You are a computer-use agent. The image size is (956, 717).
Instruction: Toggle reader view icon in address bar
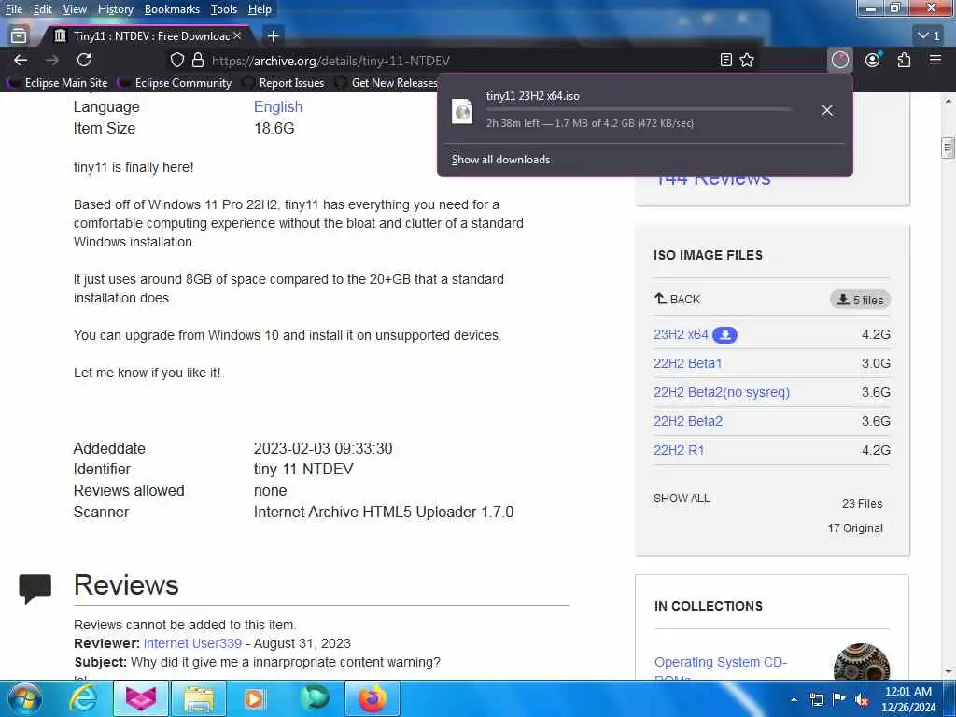pos(725,61)
